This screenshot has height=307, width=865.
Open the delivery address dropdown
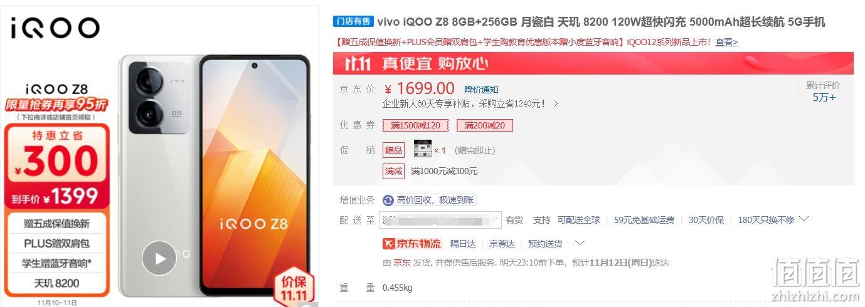click(x=442, y=220)
